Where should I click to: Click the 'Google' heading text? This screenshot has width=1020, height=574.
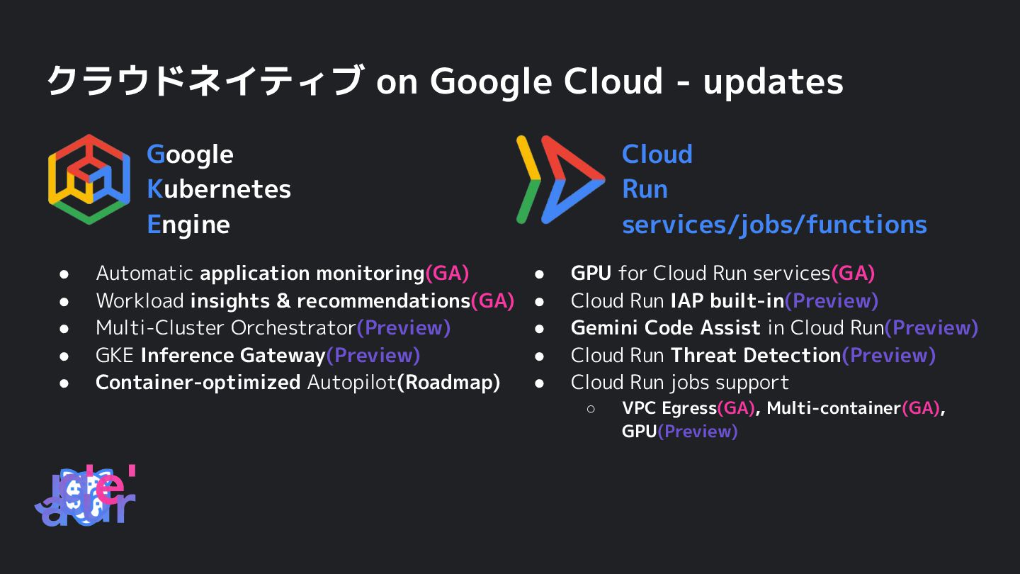190,155
